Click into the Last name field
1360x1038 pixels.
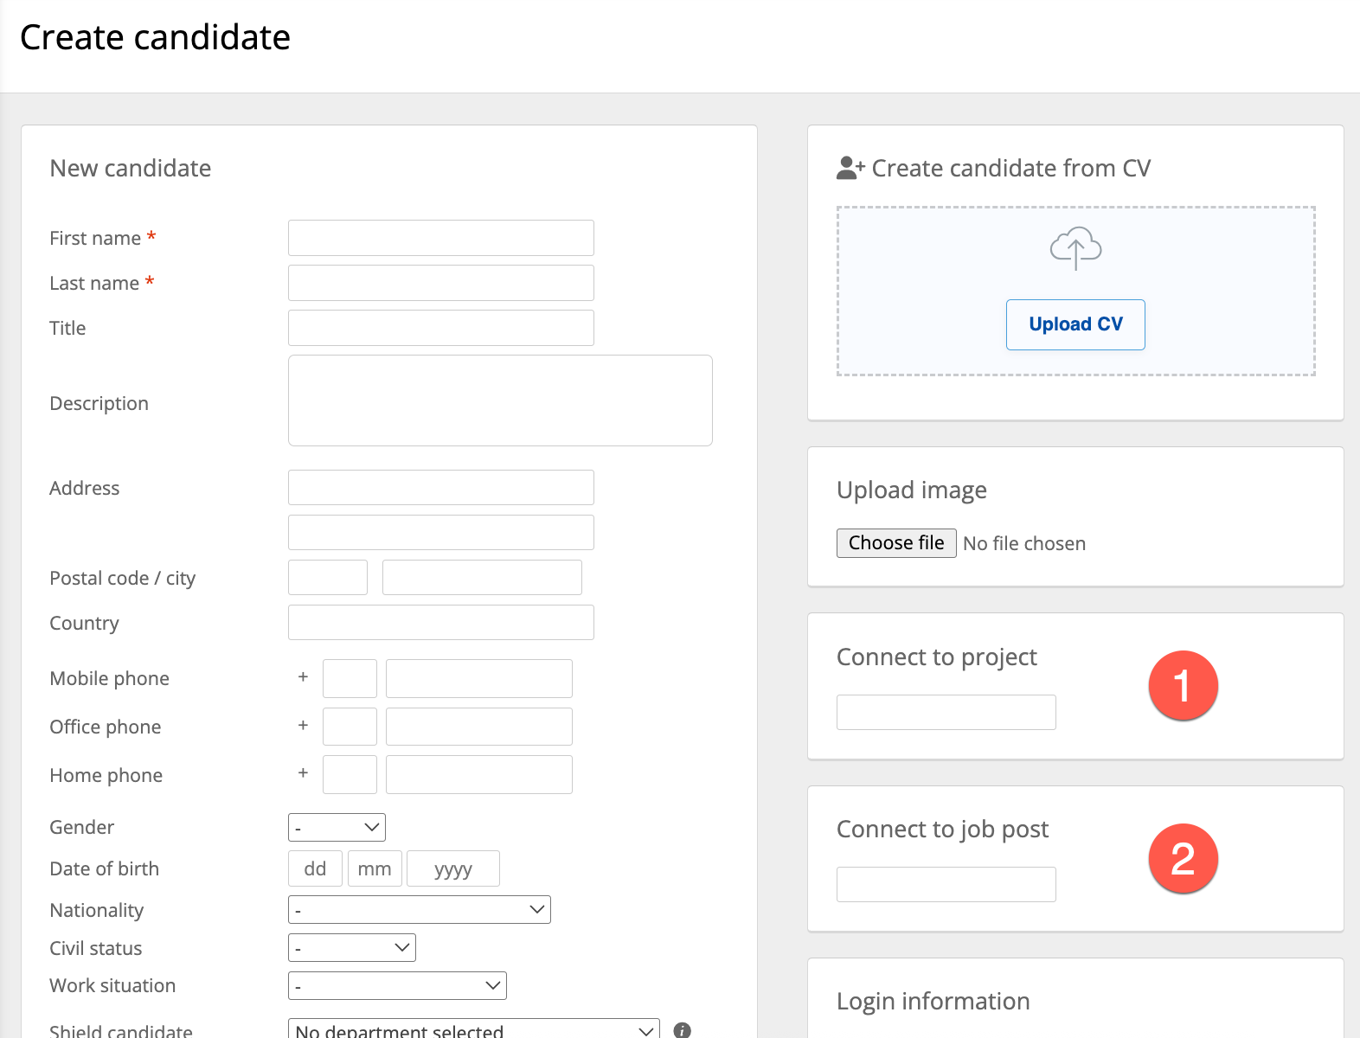[x=440, y=283]
